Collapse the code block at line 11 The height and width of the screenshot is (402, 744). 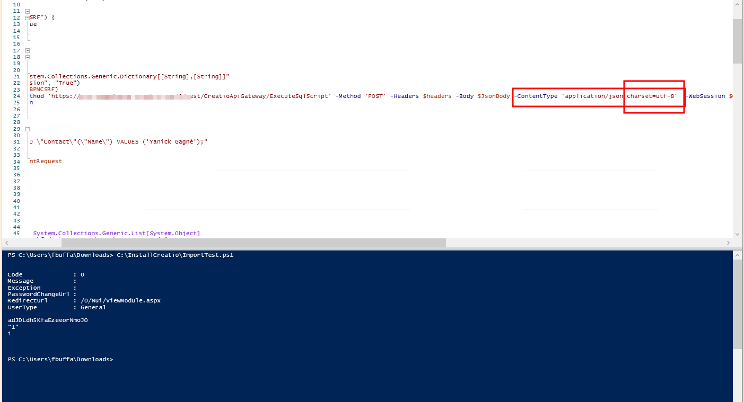tap(27, 11)
